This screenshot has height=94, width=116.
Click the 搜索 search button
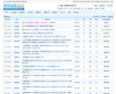(96, 6)
